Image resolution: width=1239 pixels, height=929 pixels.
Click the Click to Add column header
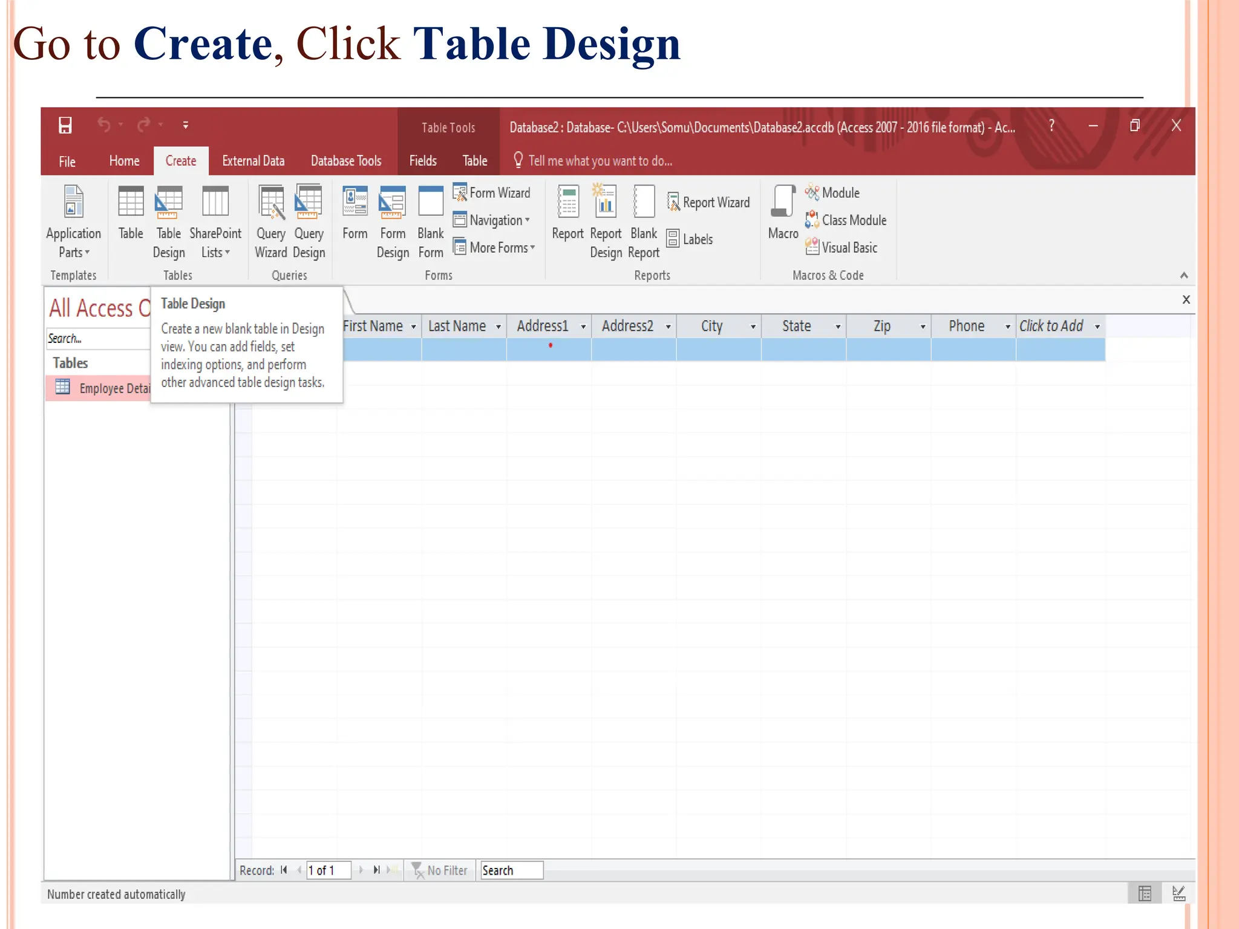(1061, 326)
